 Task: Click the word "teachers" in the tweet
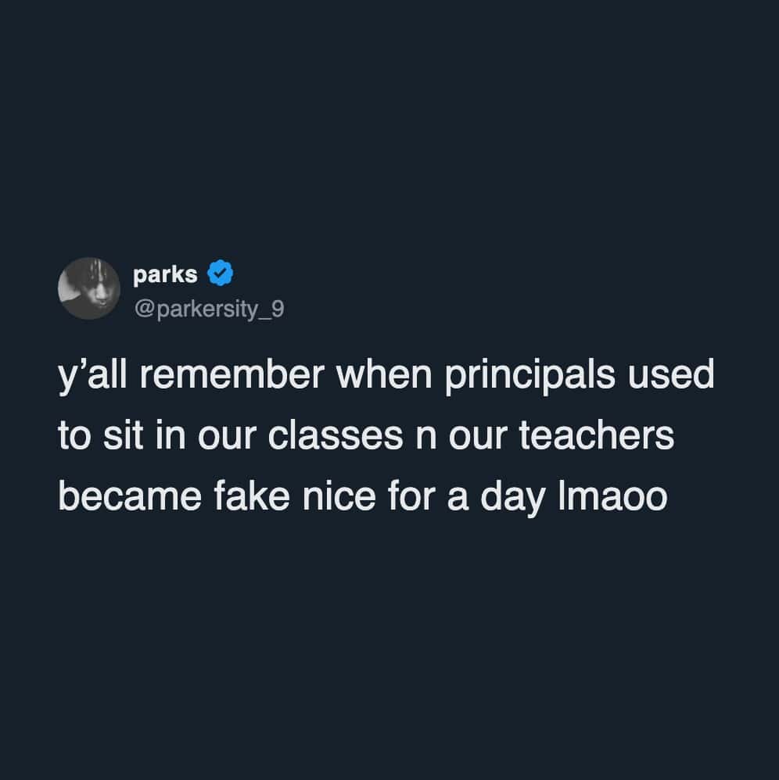596,435
